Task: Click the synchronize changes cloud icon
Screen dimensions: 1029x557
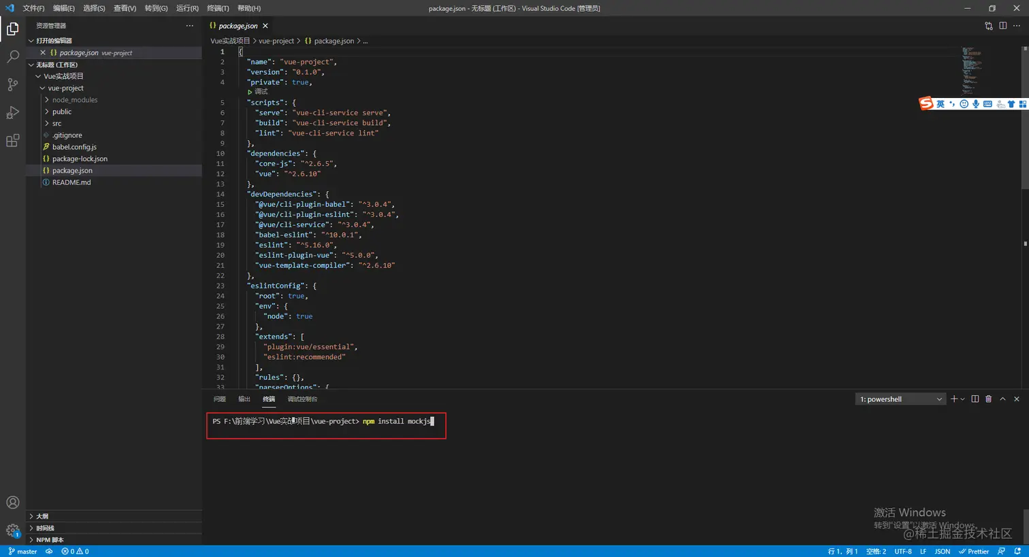Action: tap(49, 552)
